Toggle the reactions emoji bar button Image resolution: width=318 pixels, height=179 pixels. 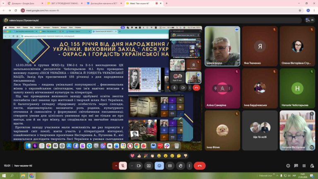(159, 166)
